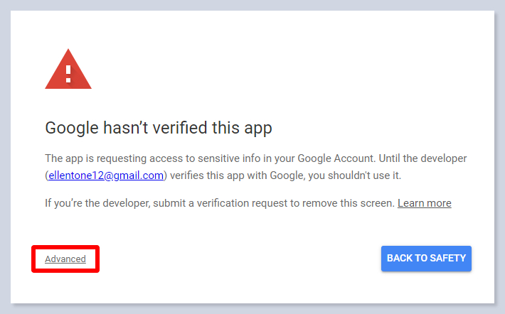Viewport: 505px width, 314px height.
Task: Open the Advanced link
Action: 65,259
